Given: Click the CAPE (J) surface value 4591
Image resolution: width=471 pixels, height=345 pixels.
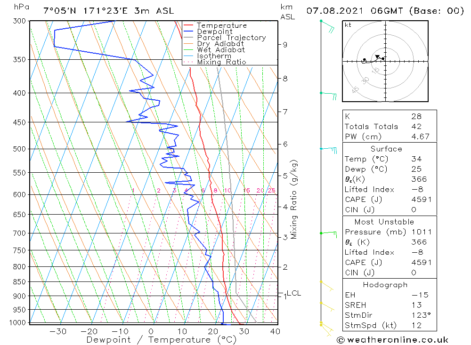Looking at the screenshot, I should coord(421,200).
